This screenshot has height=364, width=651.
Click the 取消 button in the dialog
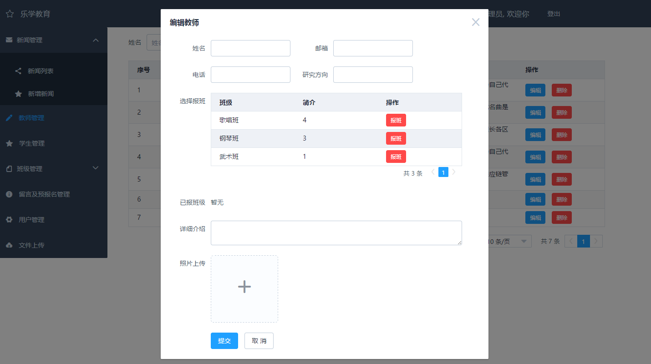(259, 341)
